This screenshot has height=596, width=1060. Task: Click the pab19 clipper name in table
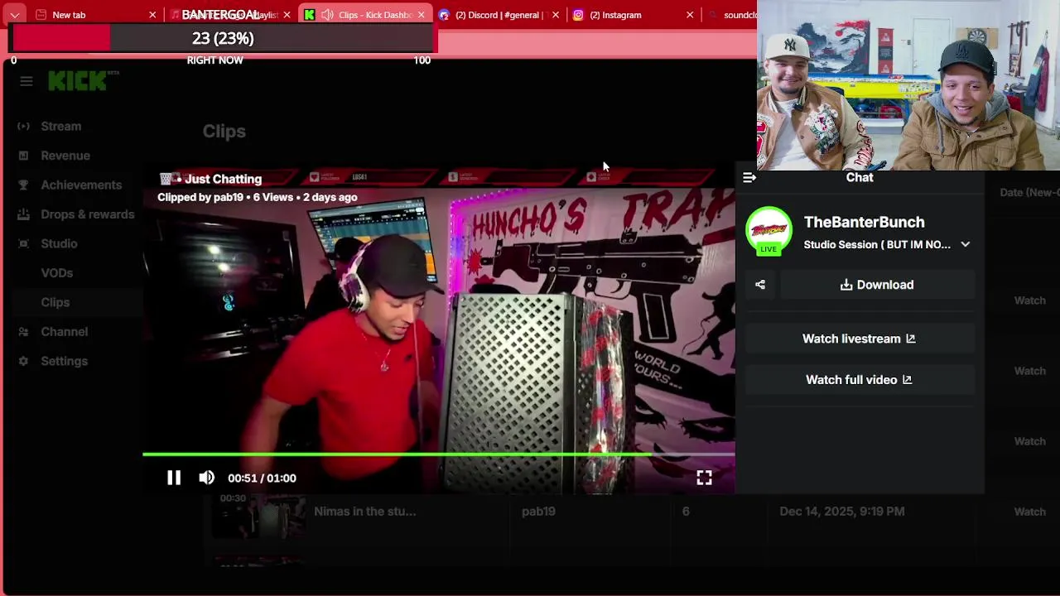538,512
